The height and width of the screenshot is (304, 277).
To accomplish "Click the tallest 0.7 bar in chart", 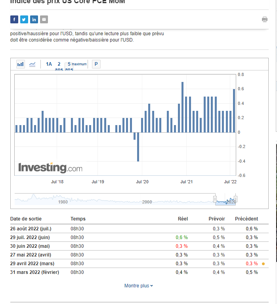I will (183, 107).
